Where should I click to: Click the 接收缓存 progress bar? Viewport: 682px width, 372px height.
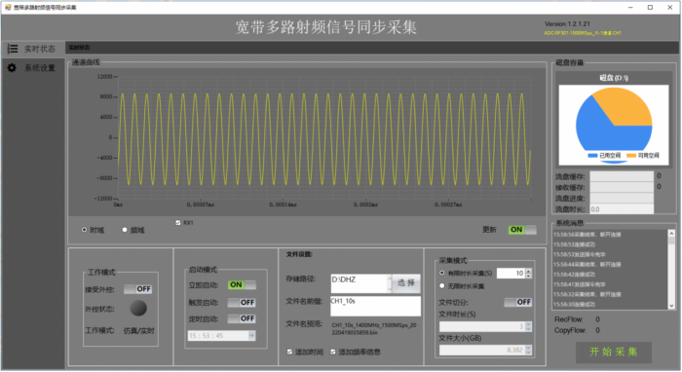(x=622, y=187)
